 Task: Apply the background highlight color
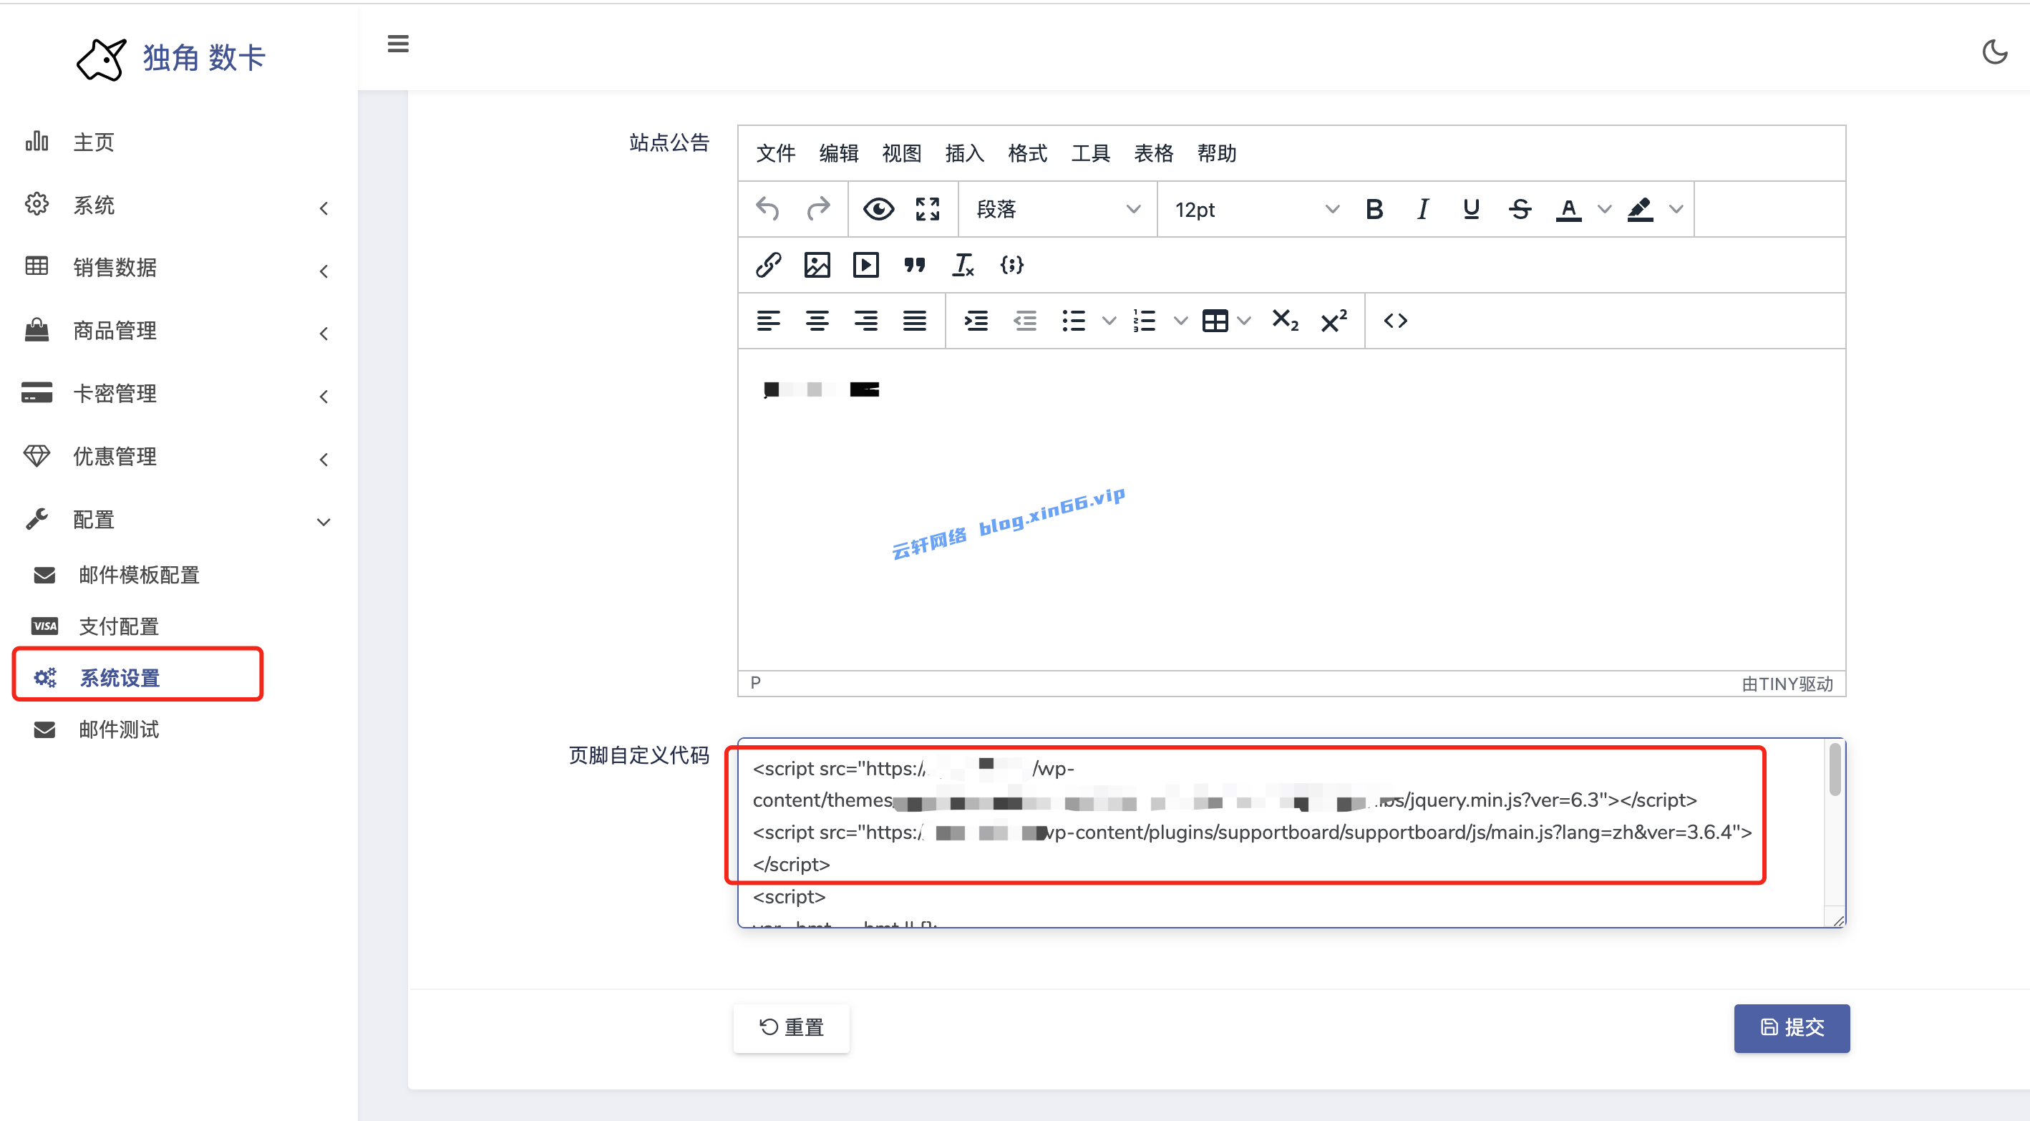[x=1641, y=209]
